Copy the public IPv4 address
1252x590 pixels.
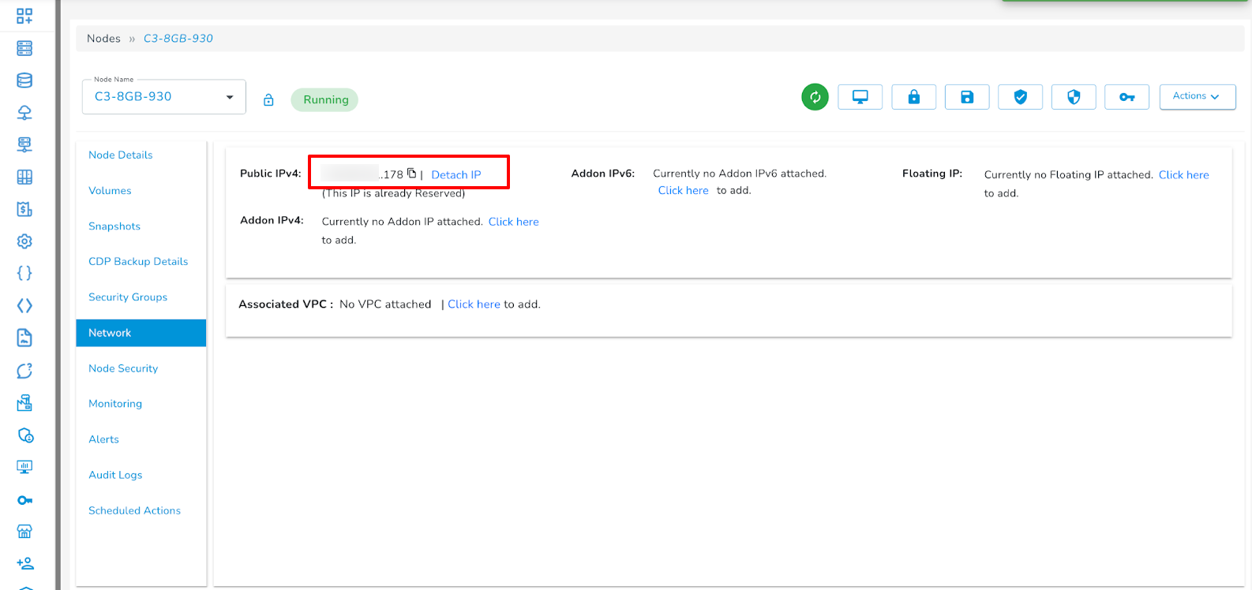(412, 174)
